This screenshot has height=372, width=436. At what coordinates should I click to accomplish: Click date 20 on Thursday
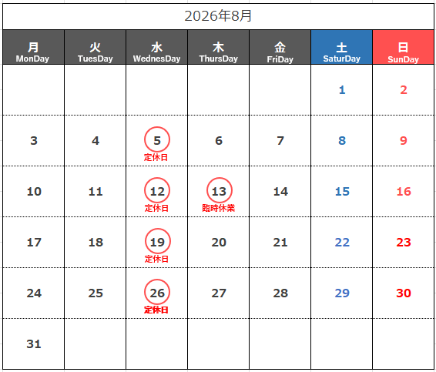tap(219, 243)
